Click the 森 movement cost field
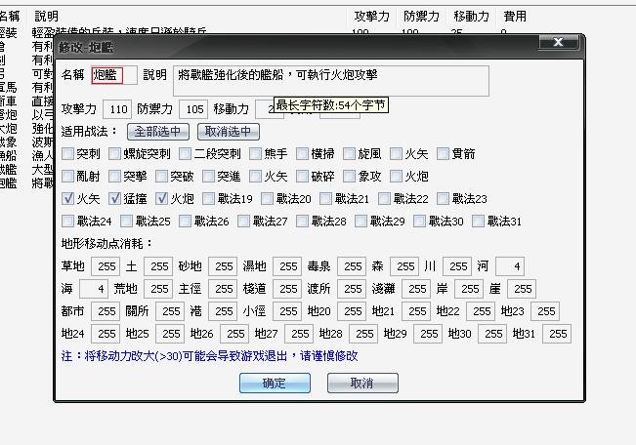The image size is (636, 445). pyautogui.click(x=404, y=266)
